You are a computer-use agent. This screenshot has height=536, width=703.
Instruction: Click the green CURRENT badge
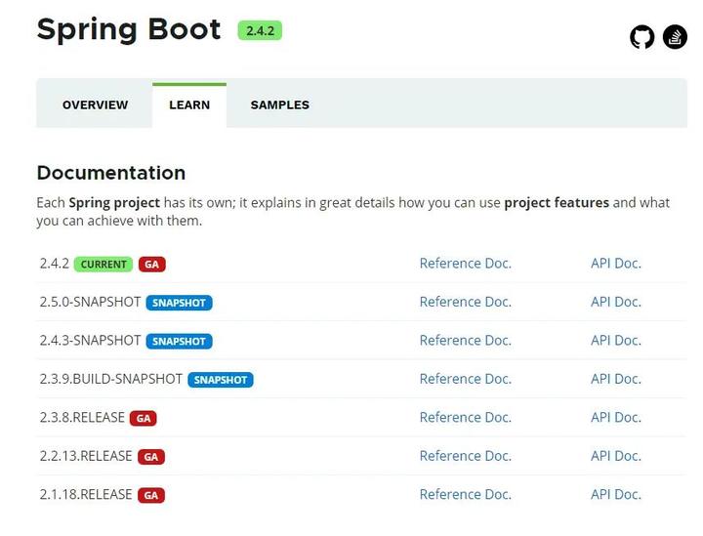coord(103,264)
